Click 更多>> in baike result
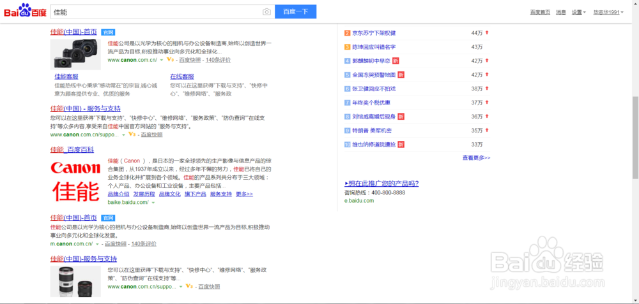Screen dimensions: 639x304 click(x=244, y=194)
